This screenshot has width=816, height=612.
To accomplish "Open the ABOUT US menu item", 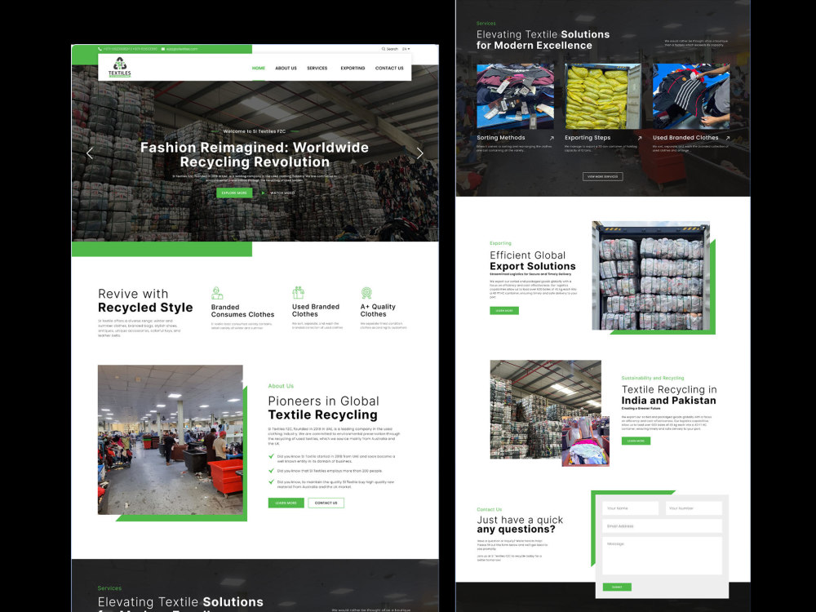I will [286, 69].
